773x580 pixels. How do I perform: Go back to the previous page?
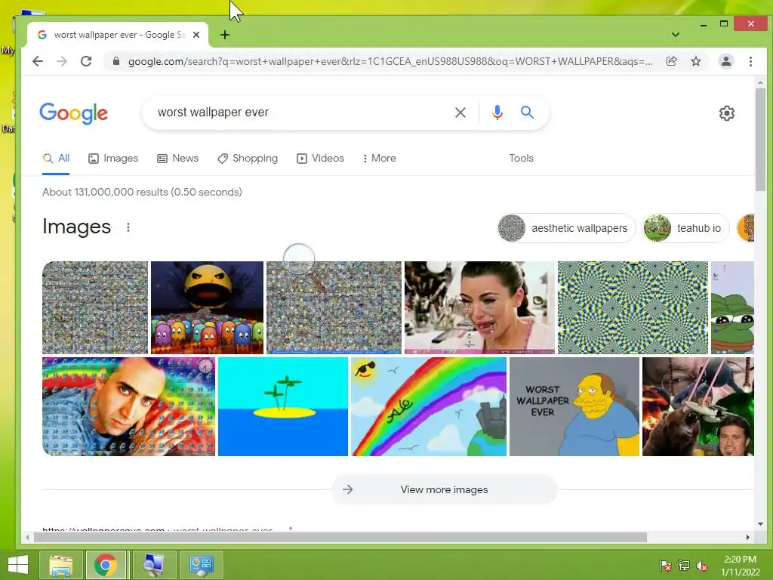coord(38,61)
